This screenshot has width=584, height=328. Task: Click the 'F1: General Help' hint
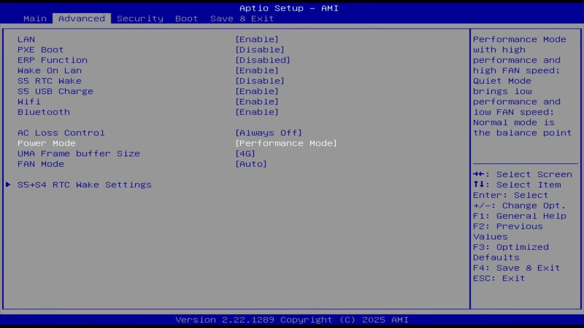(520, 216)
